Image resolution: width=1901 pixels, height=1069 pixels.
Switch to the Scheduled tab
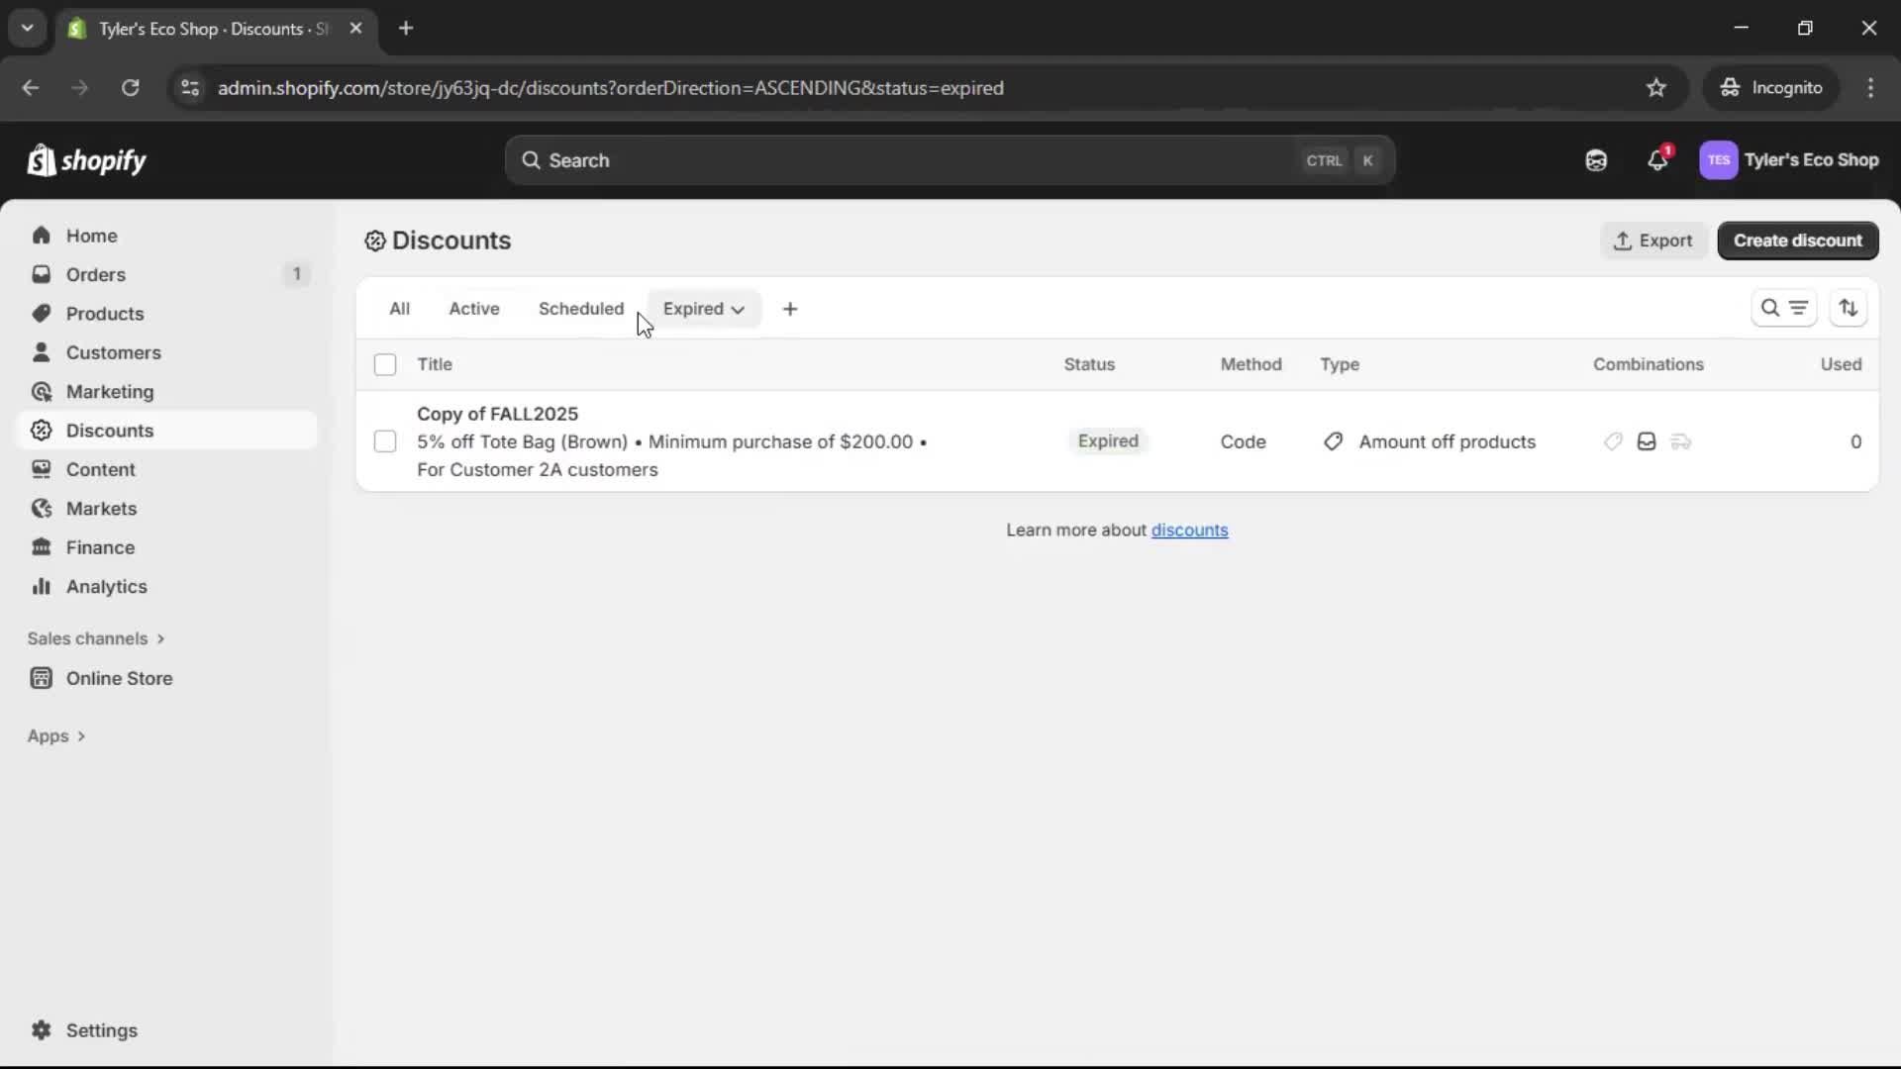pyautogui.click(x=581, y=308)
